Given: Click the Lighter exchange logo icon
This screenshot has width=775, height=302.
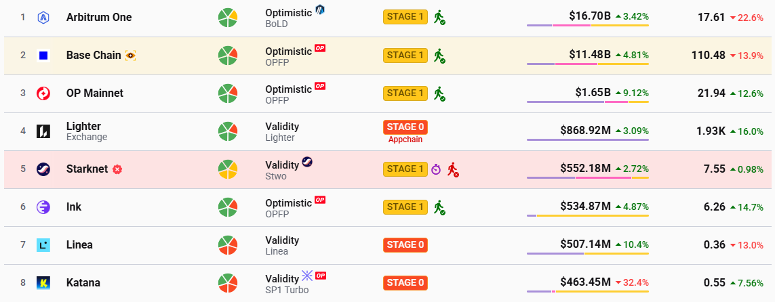Looking at the screenshot, I should pyautogui.click(x=43, y=131).
